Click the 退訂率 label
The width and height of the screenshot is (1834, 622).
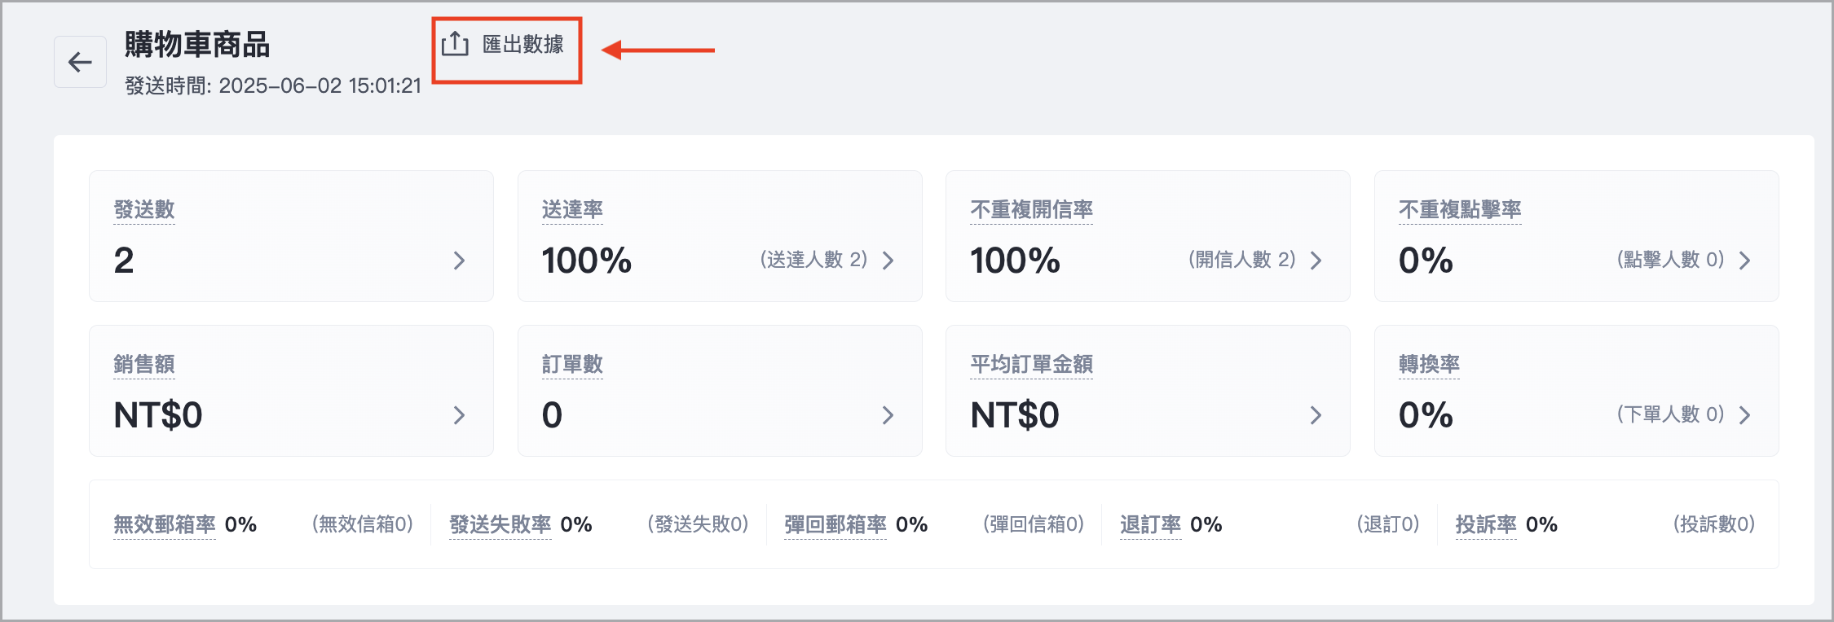pyautogui.click(x=1150, y=524)
